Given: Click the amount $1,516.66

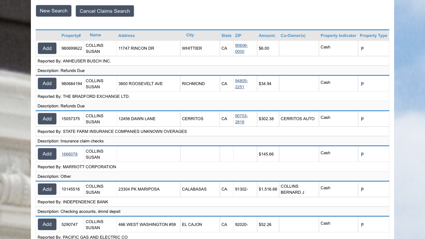Looking at the screenshot, I should pyautogui.click(x=268, y=189).
